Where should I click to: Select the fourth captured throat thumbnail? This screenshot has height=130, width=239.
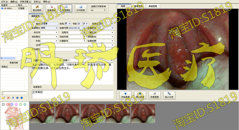[118, 114]
